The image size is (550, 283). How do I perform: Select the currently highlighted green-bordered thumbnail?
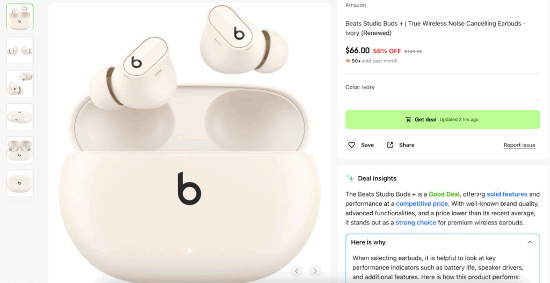pos(20,17)
